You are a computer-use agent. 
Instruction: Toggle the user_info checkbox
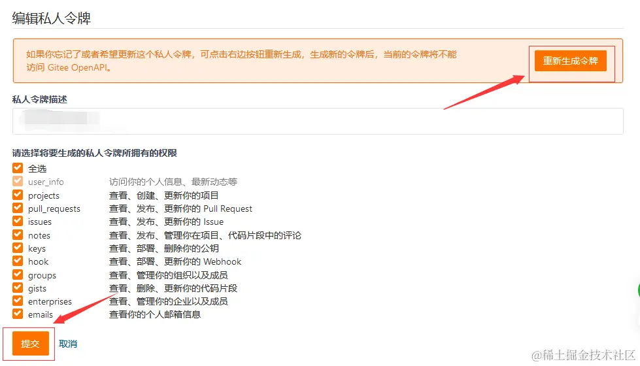18,181
